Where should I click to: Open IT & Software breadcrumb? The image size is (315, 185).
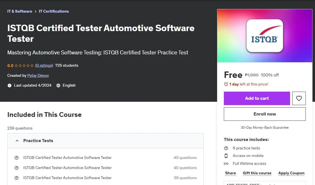click(20, 11)
